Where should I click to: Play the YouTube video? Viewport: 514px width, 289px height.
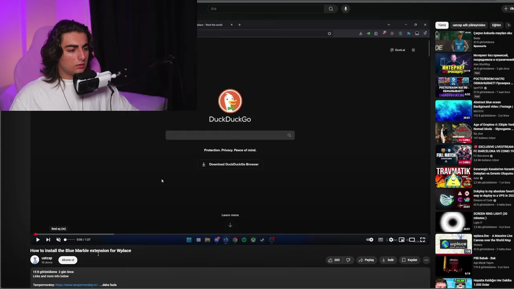[38, 240]
